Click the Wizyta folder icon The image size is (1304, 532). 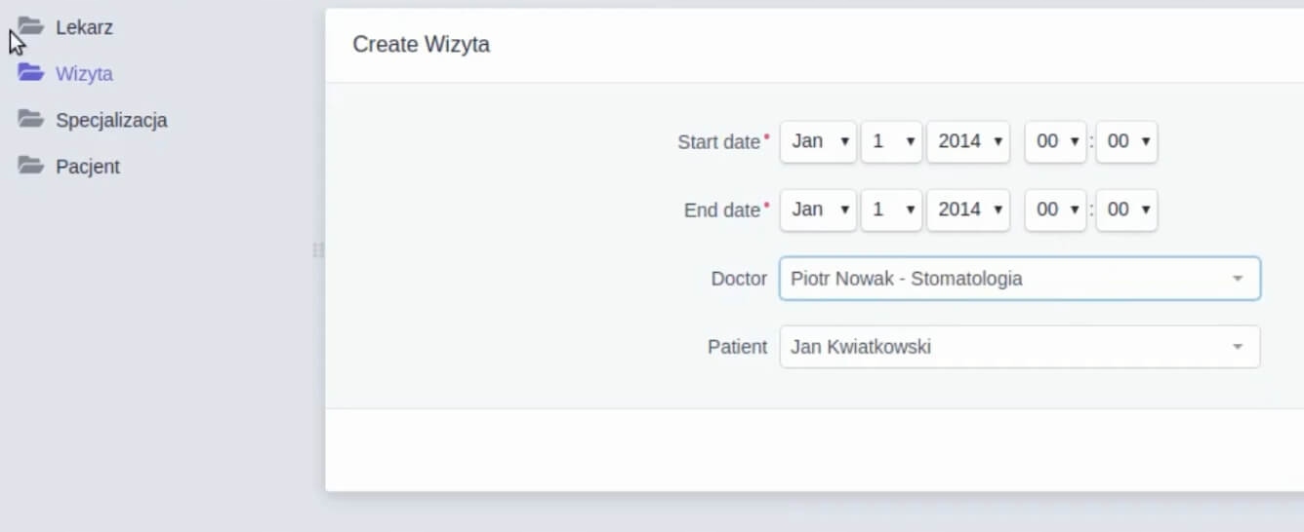[x=31, y=73]
